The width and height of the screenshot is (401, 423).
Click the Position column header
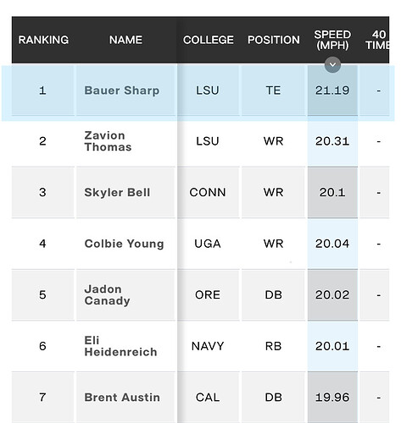click(x=274, y=40)
